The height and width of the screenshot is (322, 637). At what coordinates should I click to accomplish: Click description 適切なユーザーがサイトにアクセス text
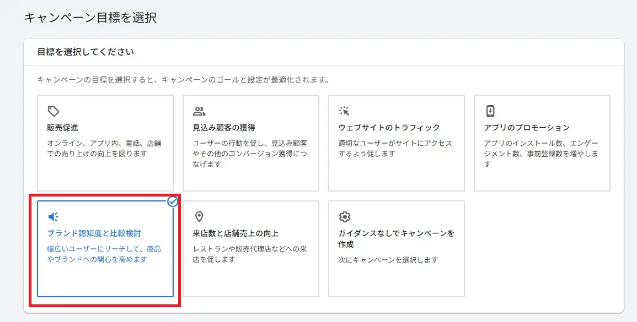(x=395, y=149)
